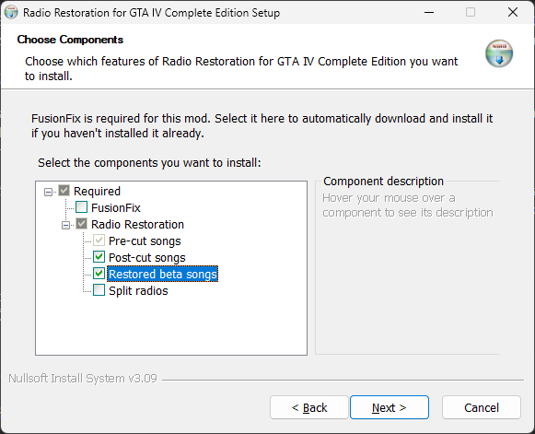Image resolution: width=535 pixels, height=434 pixels.
Task: Uncheck Restored beta songs checkbox
Action: tap(99, 274)
